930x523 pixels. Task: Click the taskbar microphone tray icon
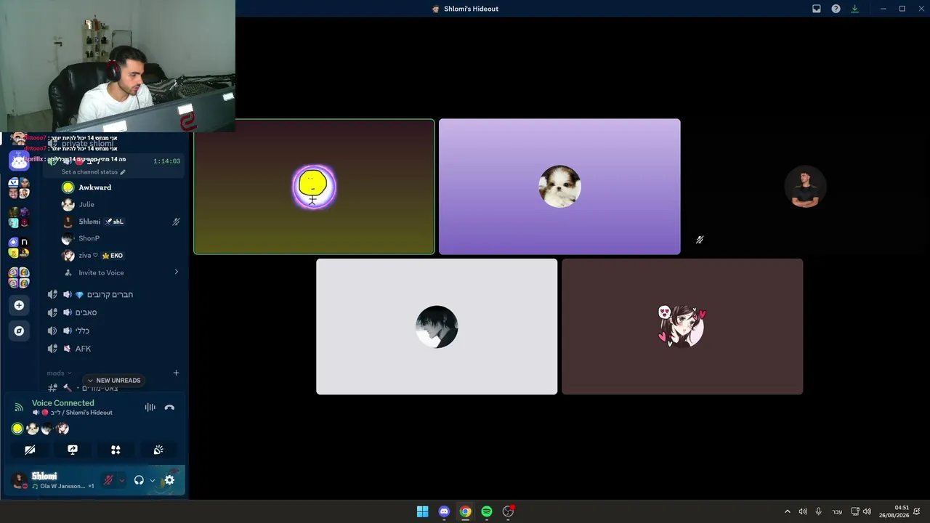pyautogui.click(x=818, y=511)
